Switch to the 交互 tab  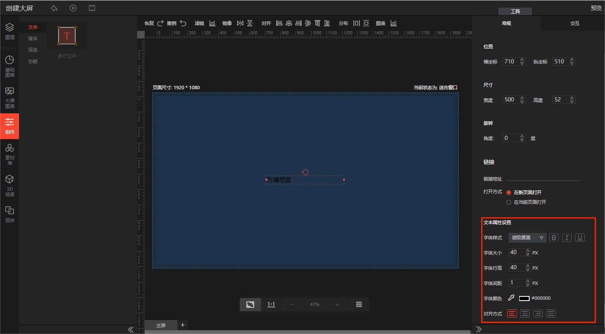[x=575, y=23]
